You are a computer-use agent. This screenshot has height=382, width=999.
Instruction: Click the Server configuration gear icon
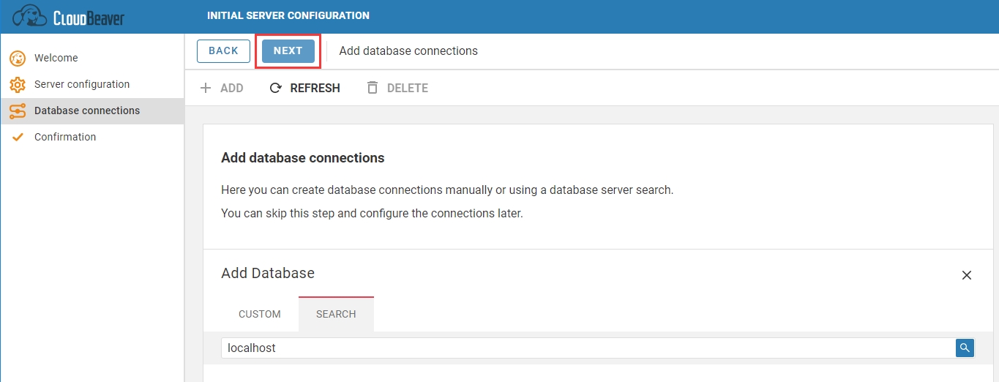point(18,85)
